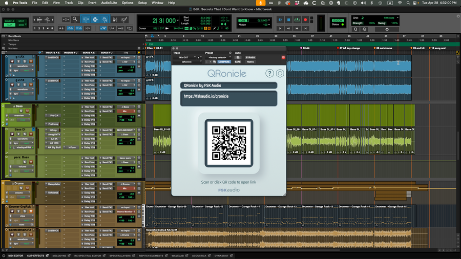Mute the Bass folder track

tap(27, 111)
